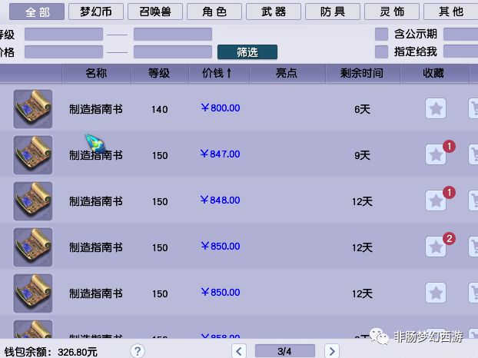Switch to the 其他 tab
This screenshot has height=358, width=478.
[451, 12]
